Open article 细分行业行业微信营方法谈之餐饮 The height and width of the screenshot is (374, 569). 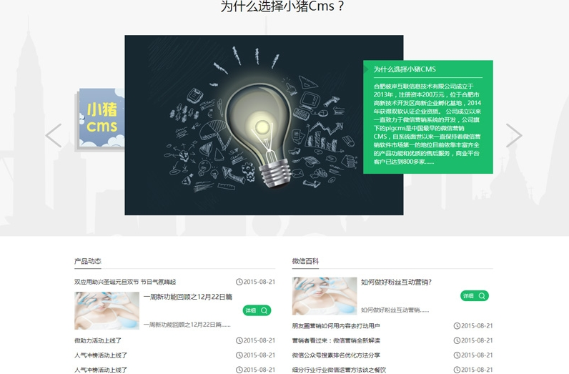[x=339, y=370]
